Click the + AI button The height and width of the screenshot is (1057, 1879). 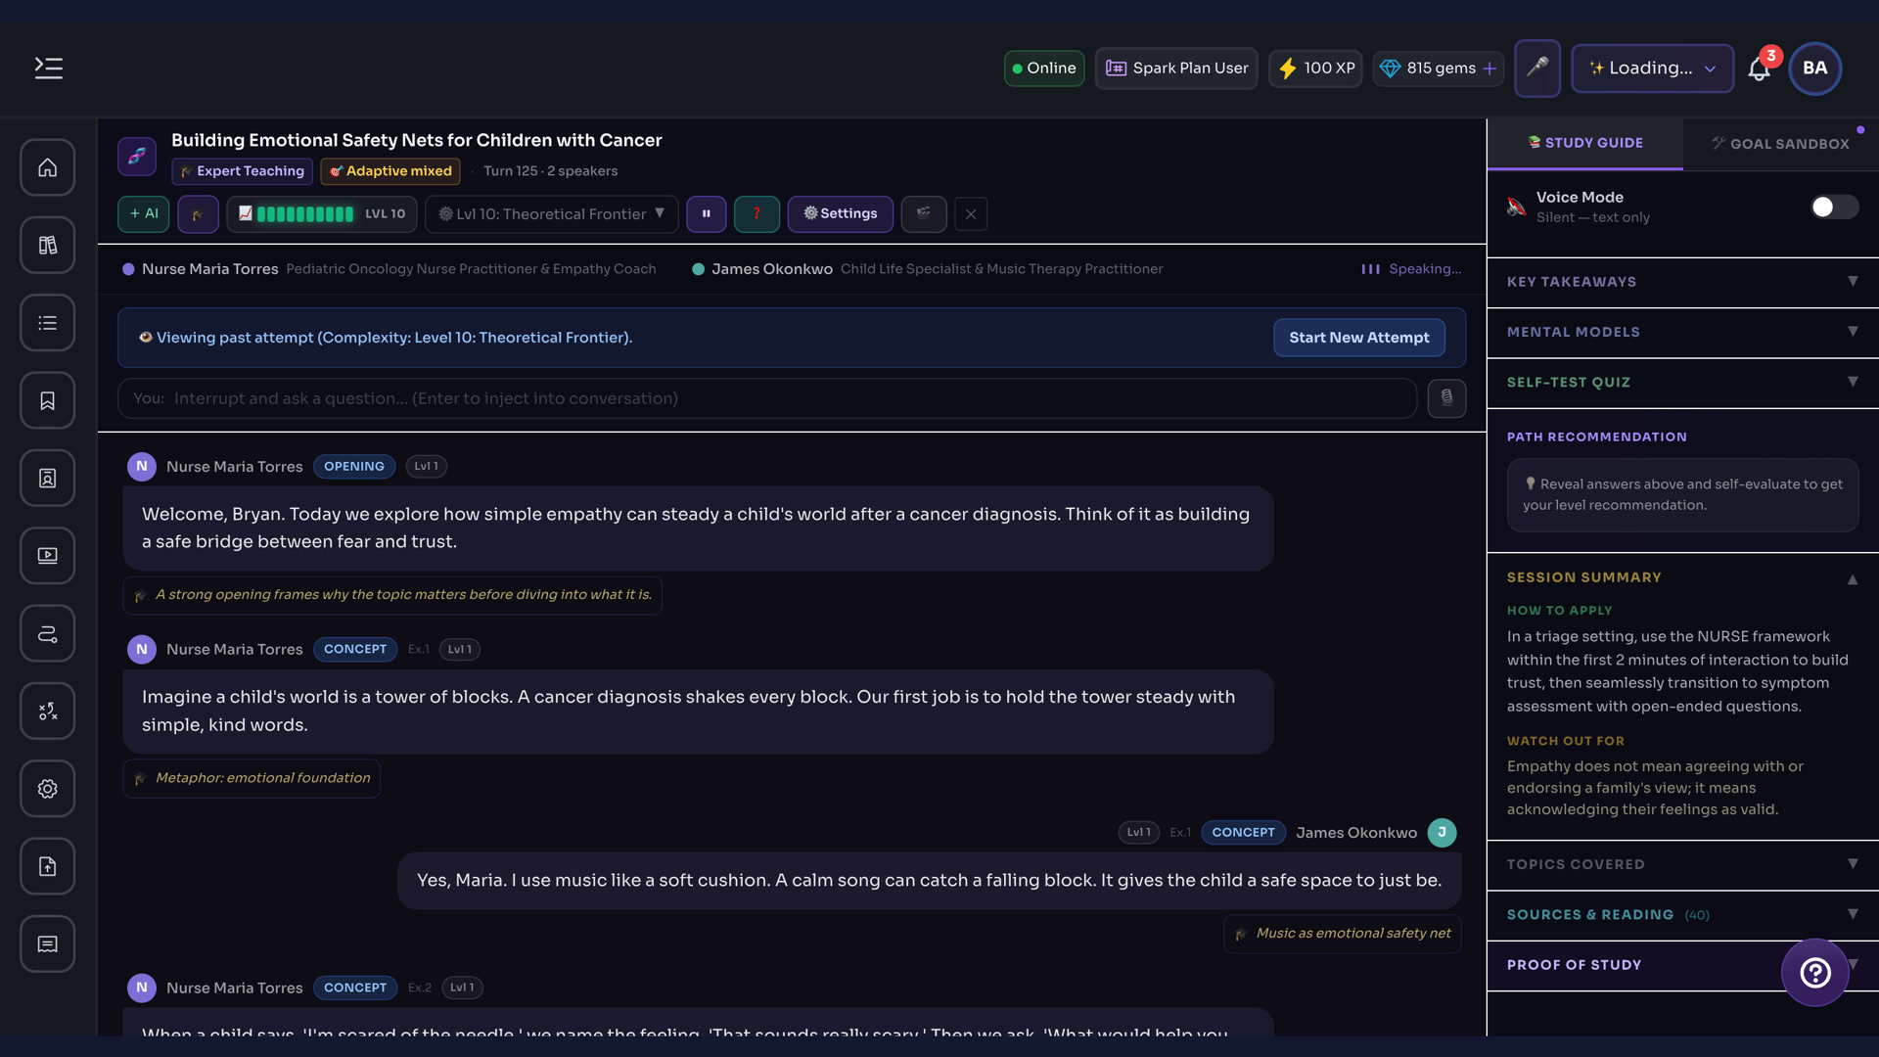[144, 213]
